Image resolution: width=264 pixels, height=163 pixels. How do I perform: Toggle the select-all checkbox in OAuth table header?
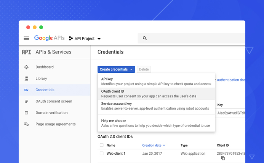coord(102,145)
